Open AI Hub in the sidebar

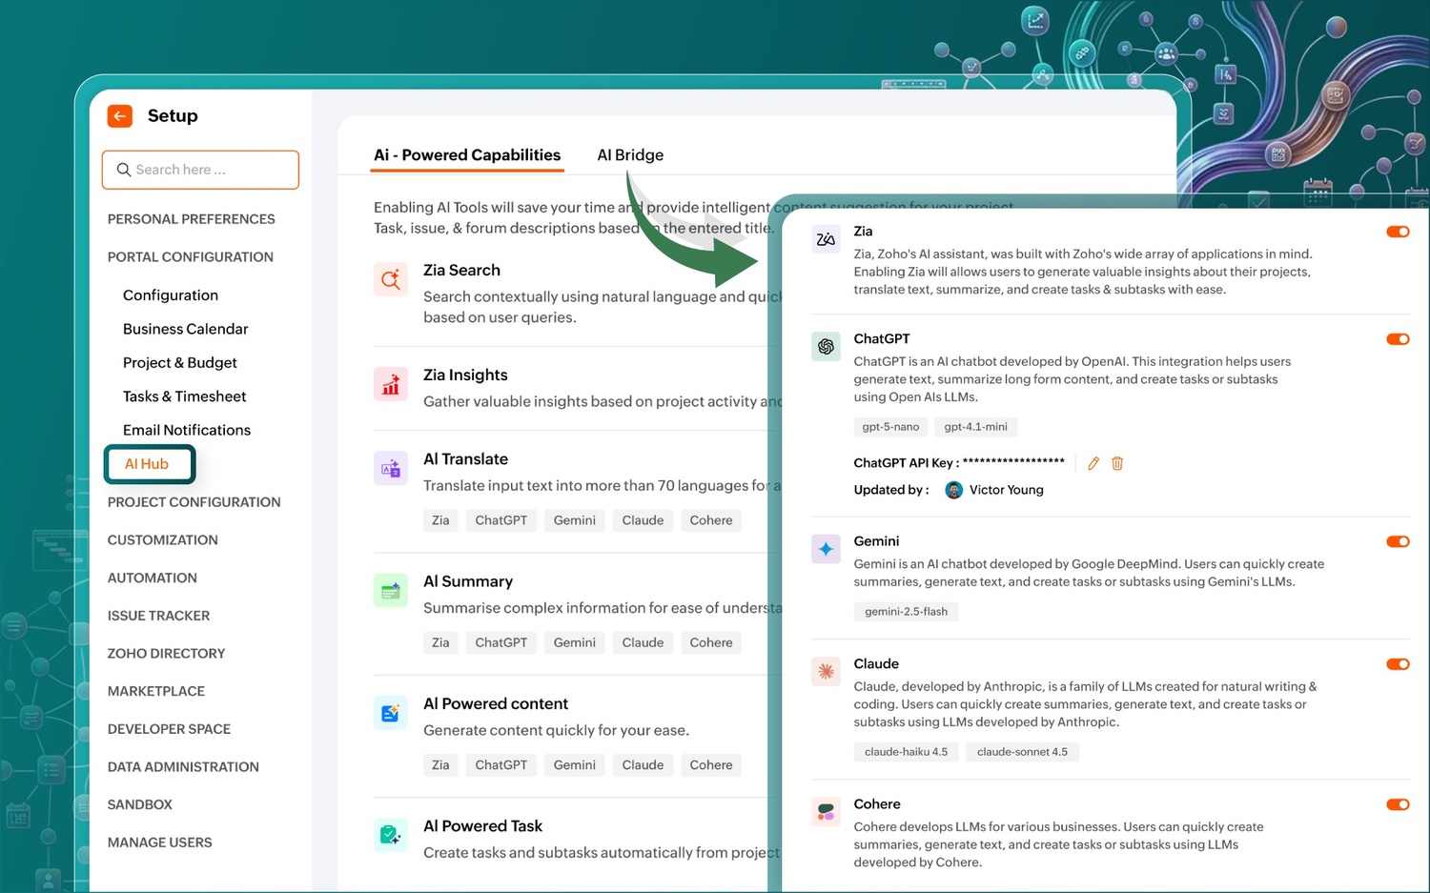point(148,464)
